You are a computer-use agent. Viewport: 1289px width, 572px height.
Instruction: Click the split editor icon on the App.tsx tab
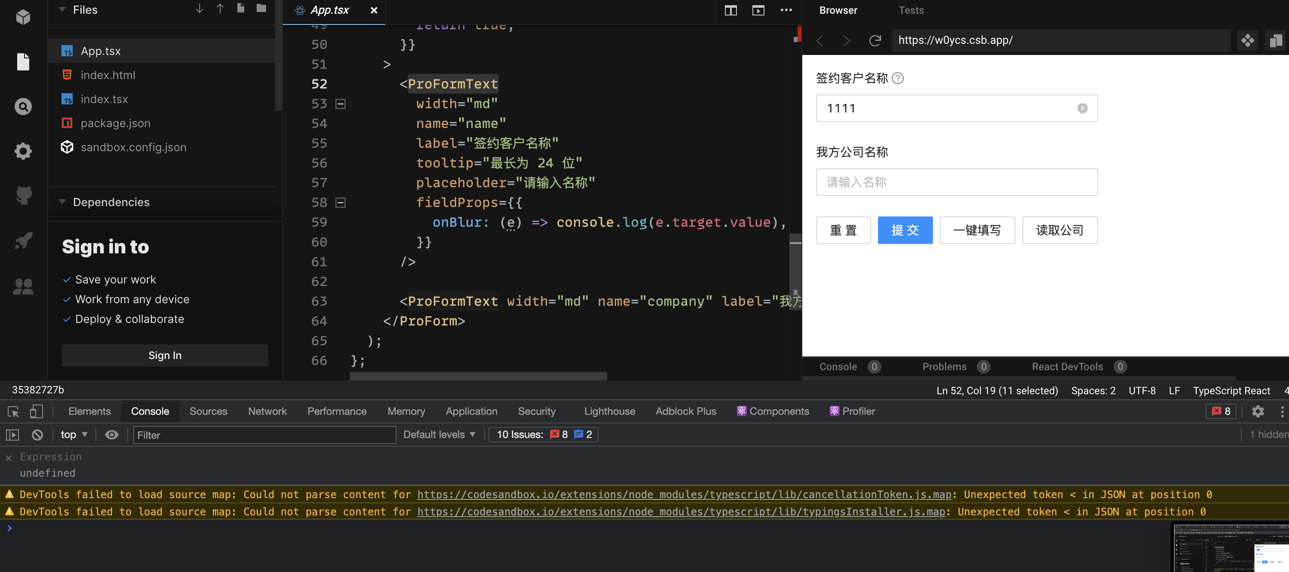pyautogui.click(x=730, y=10)
